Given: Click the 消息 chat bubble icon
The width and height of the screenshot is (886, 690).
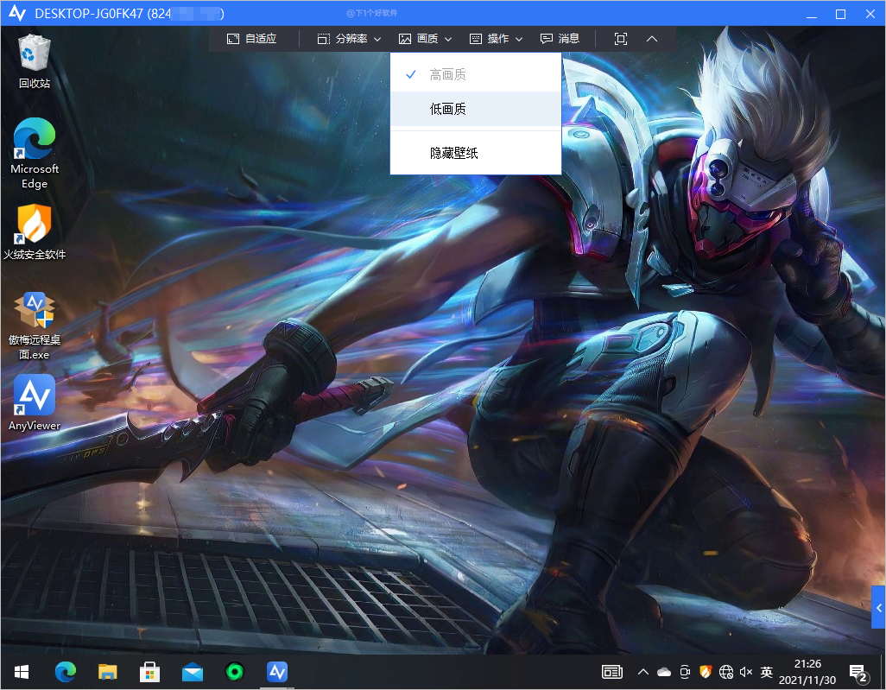Looking at the screenshot, I should 547,38.
